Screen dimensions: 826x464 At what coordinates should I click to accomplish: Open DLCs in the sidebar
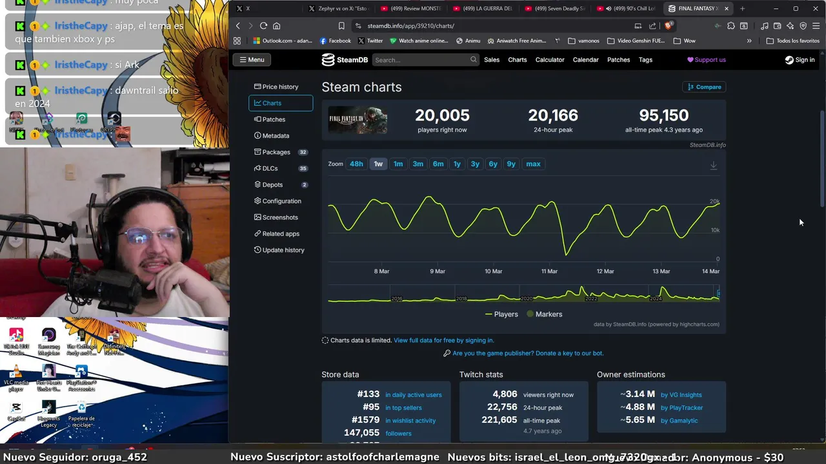[x=281, y=168]
